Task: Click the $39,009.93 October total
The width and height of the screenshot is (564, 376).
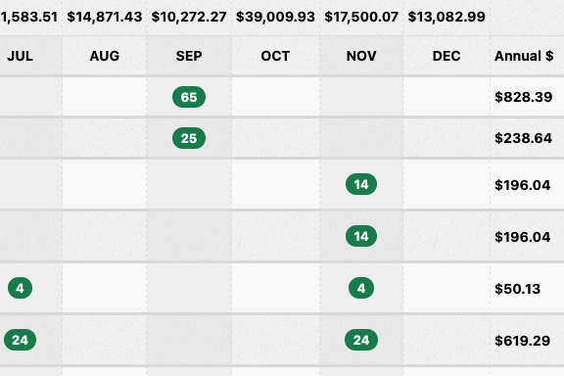Action: [x=275, y=17]
